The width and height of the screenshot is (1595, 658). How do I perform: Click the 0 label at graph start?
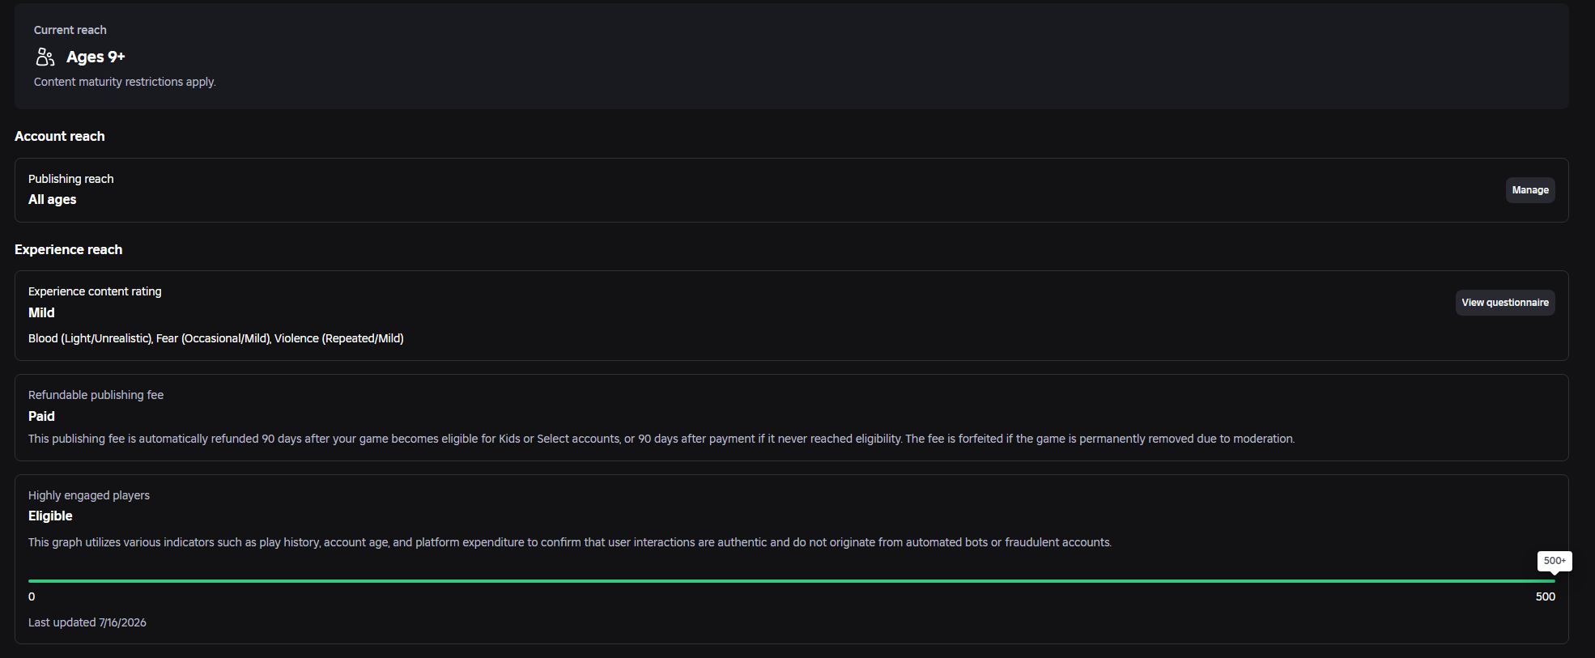point(32,596)
